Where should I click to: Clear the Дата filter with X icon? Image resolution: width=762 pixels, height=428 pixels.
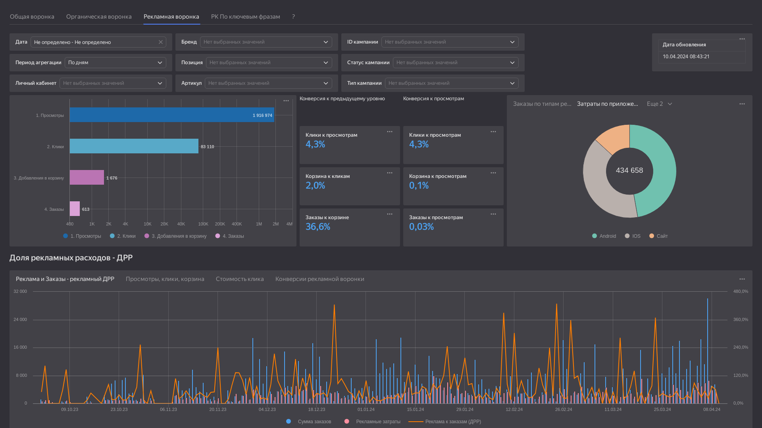(x=161, y=42)
